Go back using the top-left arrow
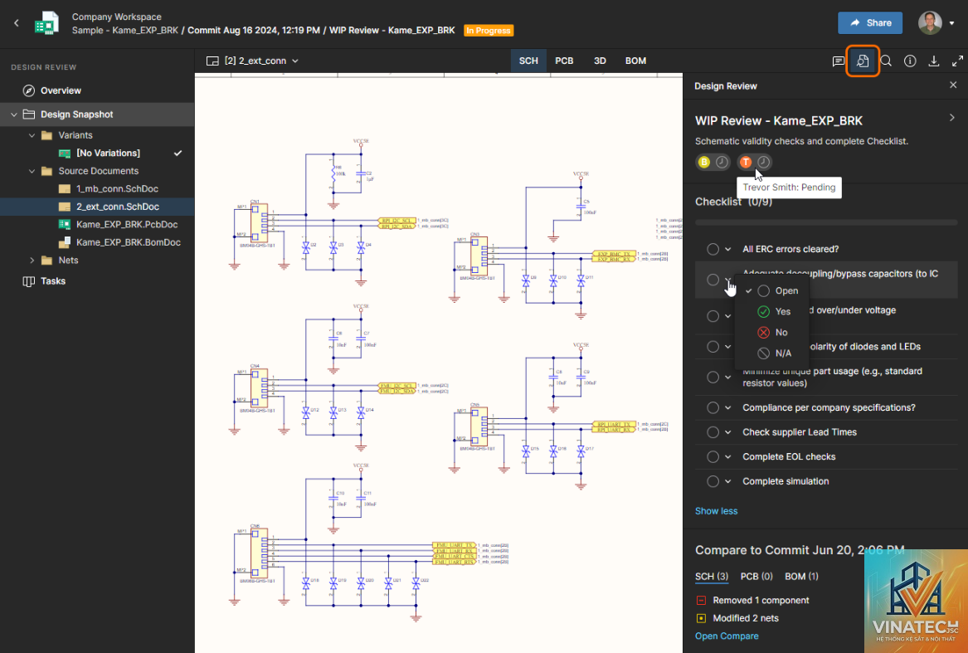Image resolution: width=968 pixels, height=653 pixels. 17,23
